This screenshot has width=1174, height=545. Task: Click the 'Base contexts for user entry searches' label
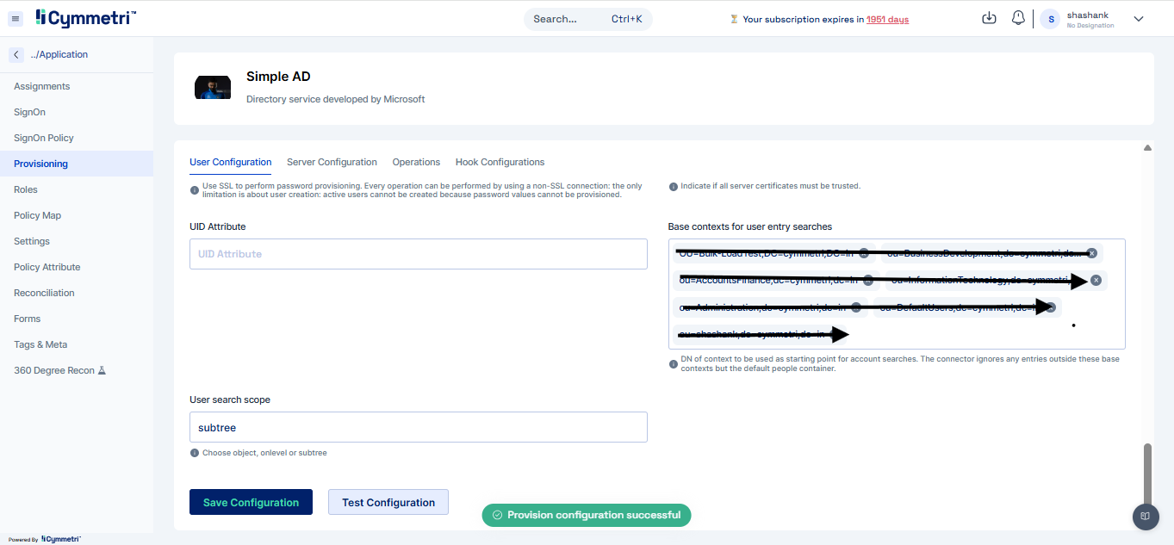[x=750, y=226]
